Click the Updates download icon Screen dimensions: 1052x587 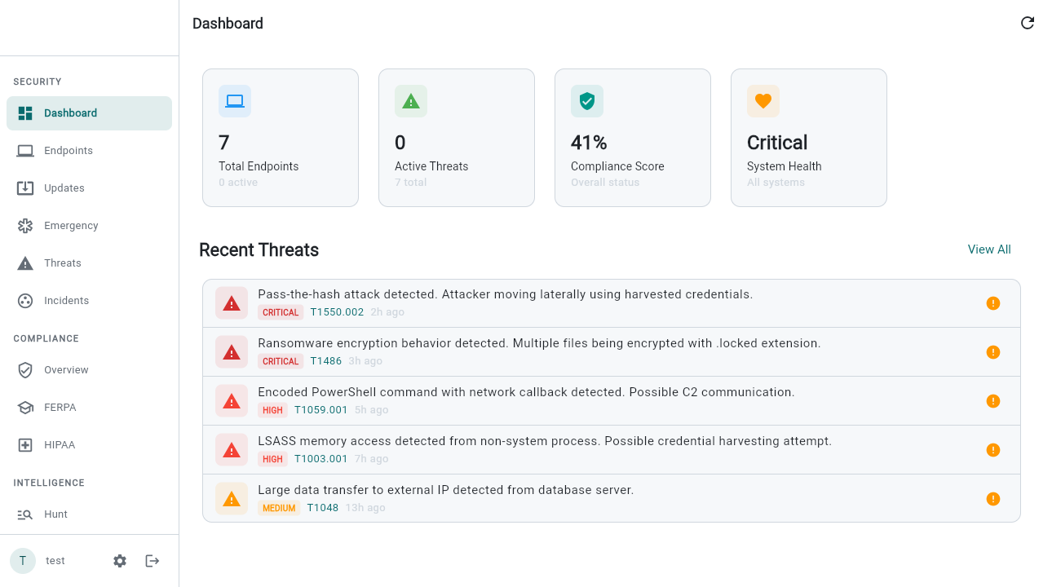tap(24, 188)
